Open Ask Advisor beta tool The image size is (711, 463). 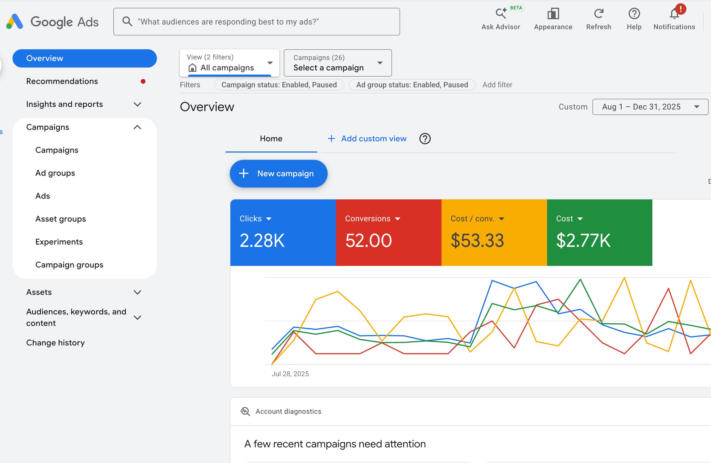pos(501,19)
